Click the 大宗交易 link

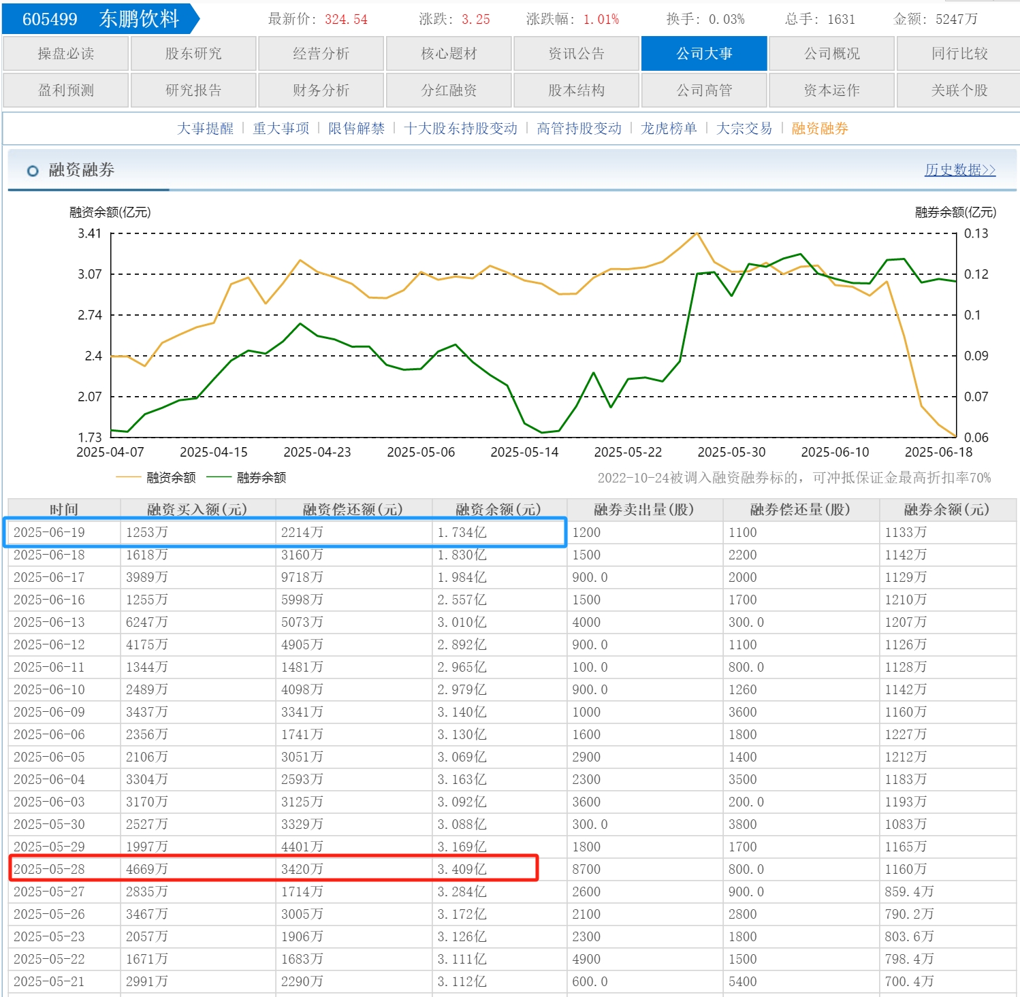[x=744, y=129]
